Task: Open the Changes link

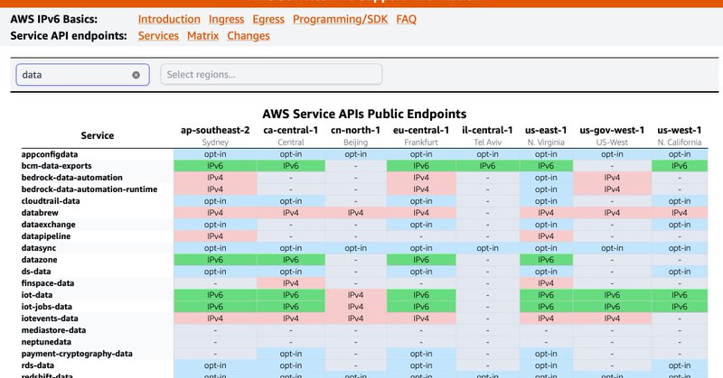Action: [249, 36]
